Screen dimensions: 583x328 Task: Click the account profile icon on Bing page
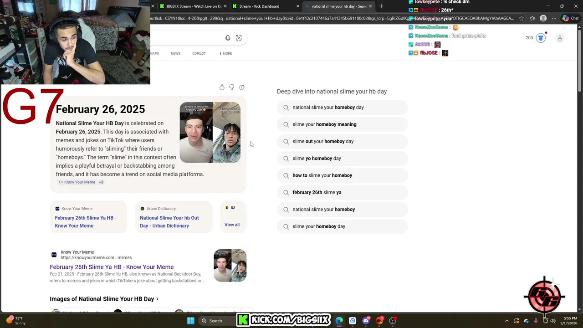click(560, 38)
